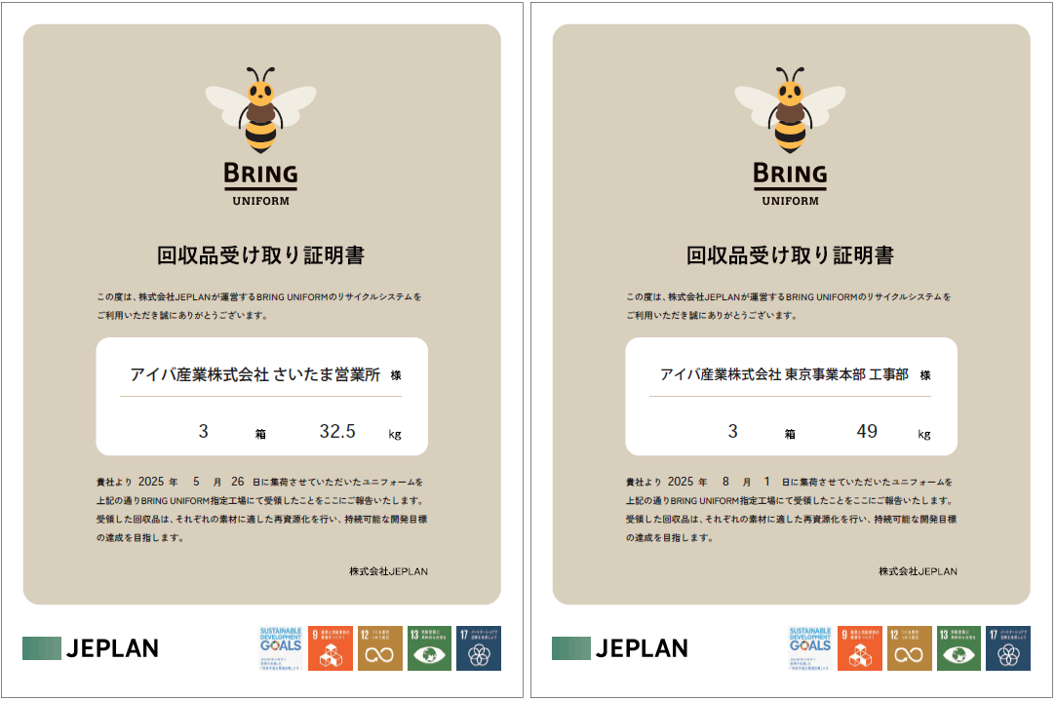Click the month value 8 in the pickup date
Viewport: 1056px width, 701px height.
[726, 482]
